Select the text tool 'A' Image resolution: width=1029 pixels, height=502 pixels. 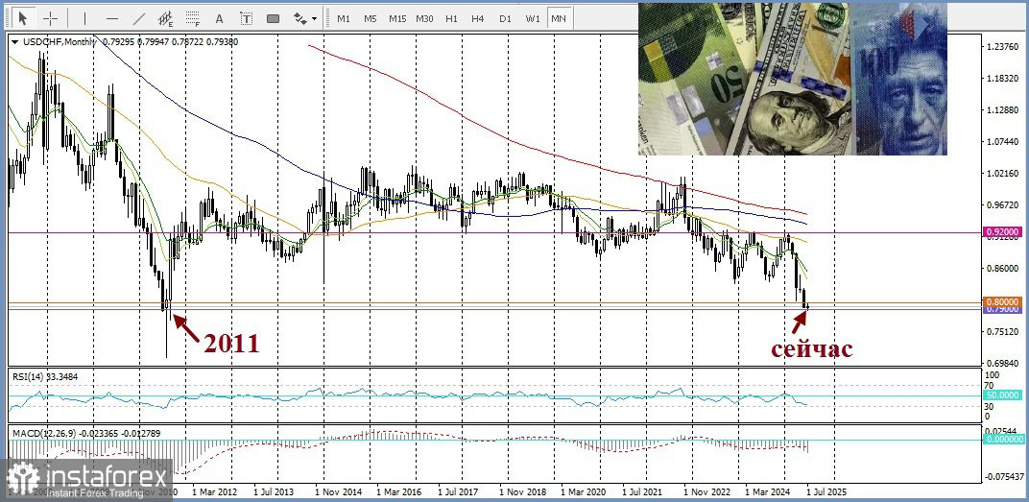coord(219,18)
